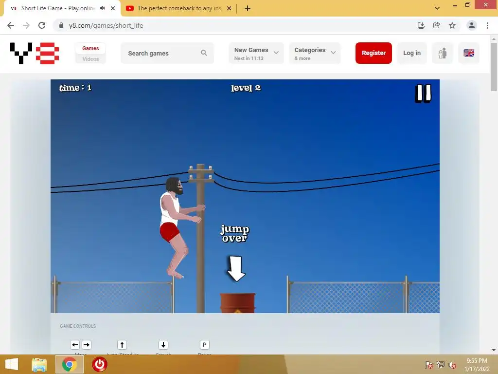The width and height of the screenshot is (498, 374).
Task: Click the red barrel in the game
Action: click(x=237, y=303)
